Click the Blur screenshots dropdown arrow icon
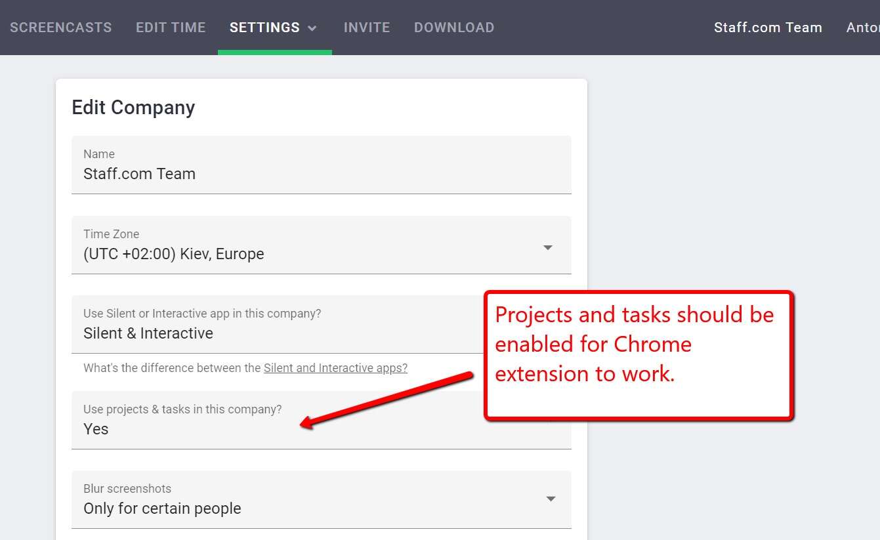This screenshot has width=880, height=540. click(551, 499)
